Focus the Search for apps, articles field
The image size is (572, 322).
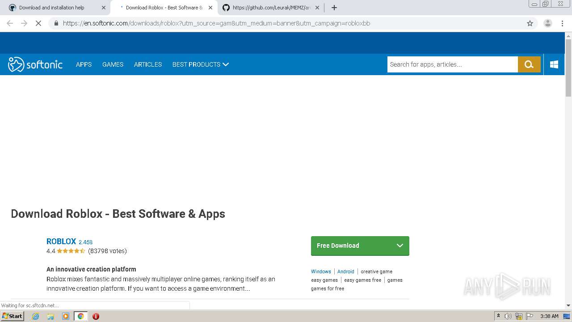tap(452, 64)
